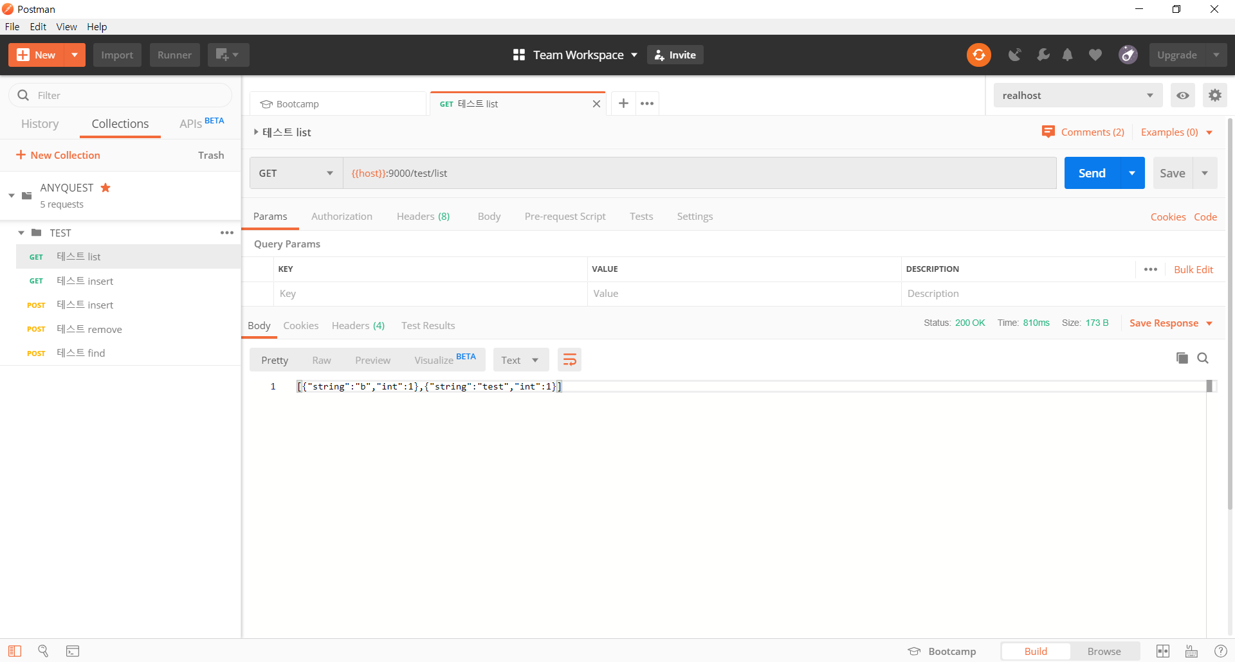
Task: Click New Collection link
Action: tap(58, 155)
